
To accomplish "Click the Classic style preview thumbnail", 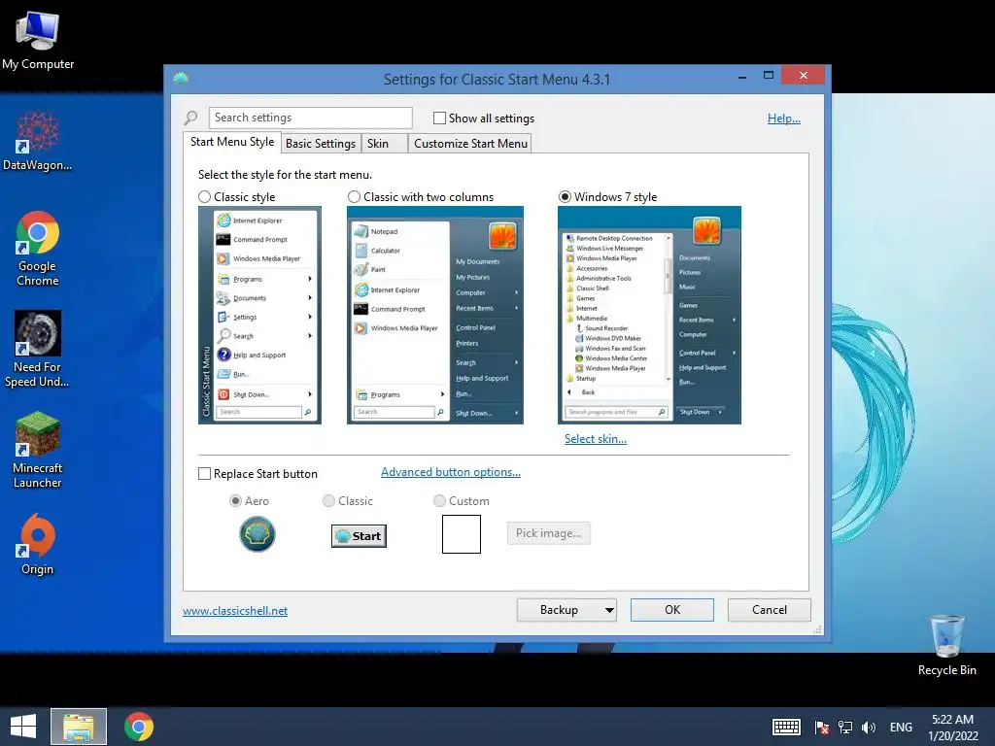I will coord(259,316).
